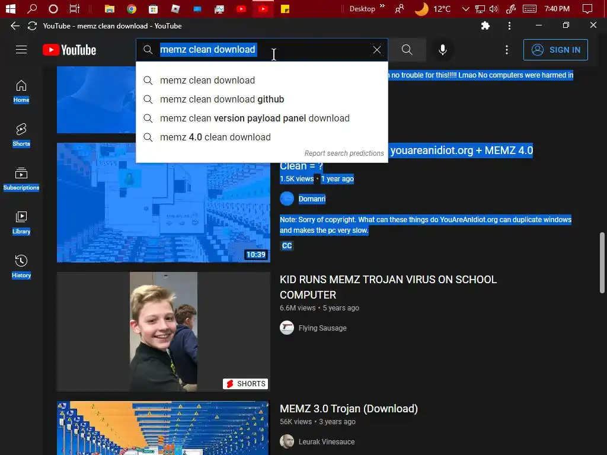Screen dimensions: 607x455
Task: Open Task View on the taskbar
Action: pyautogui.click(x=74, y=8)
